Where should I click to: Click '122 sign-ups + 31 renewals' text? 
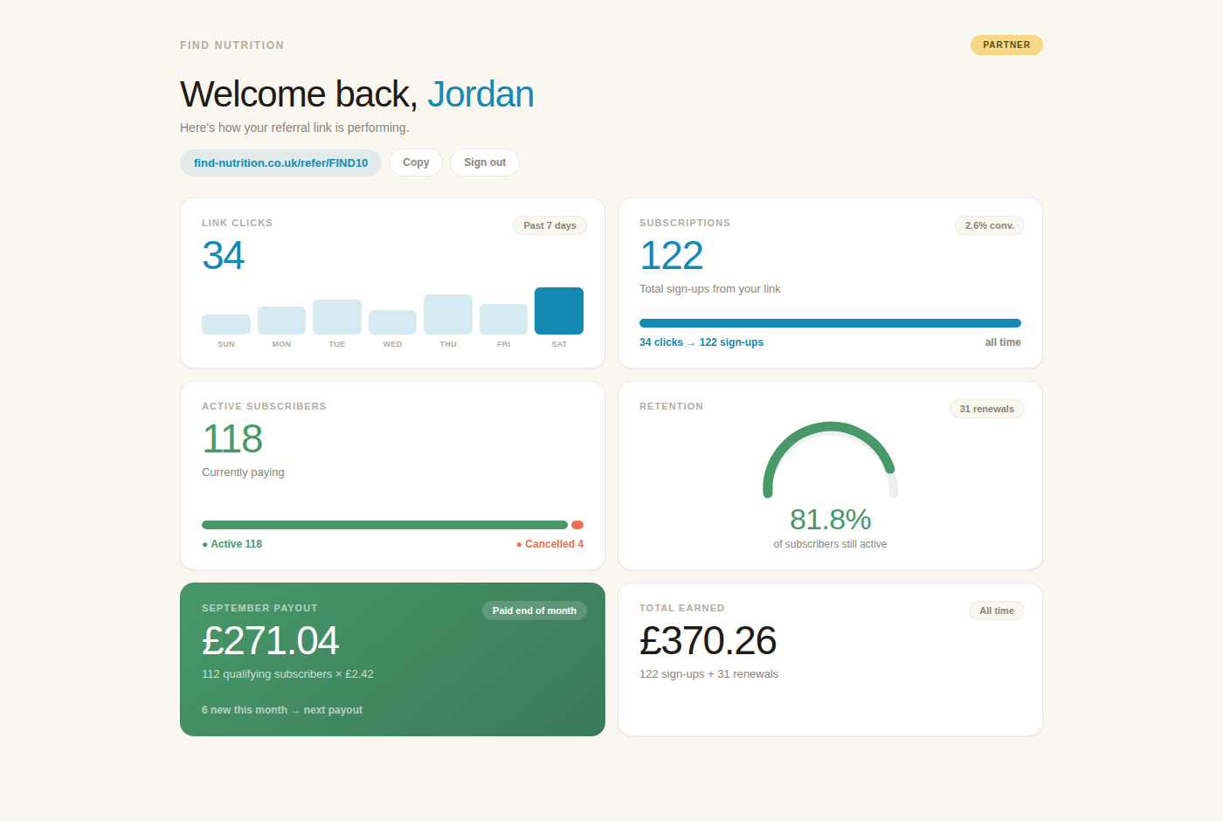point(708,674)
